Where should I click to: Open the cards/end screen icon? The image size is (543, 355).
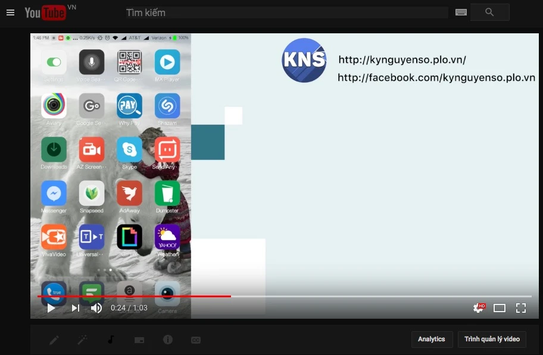pos(139,340)
